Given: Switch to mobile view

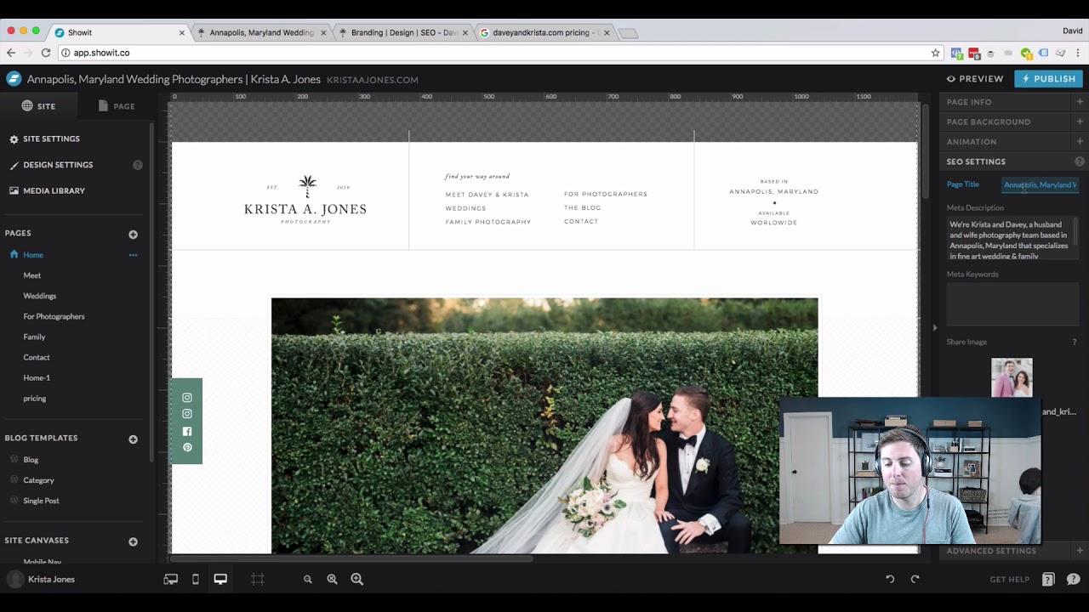Looking at the screenshot, I should point(196,579).
